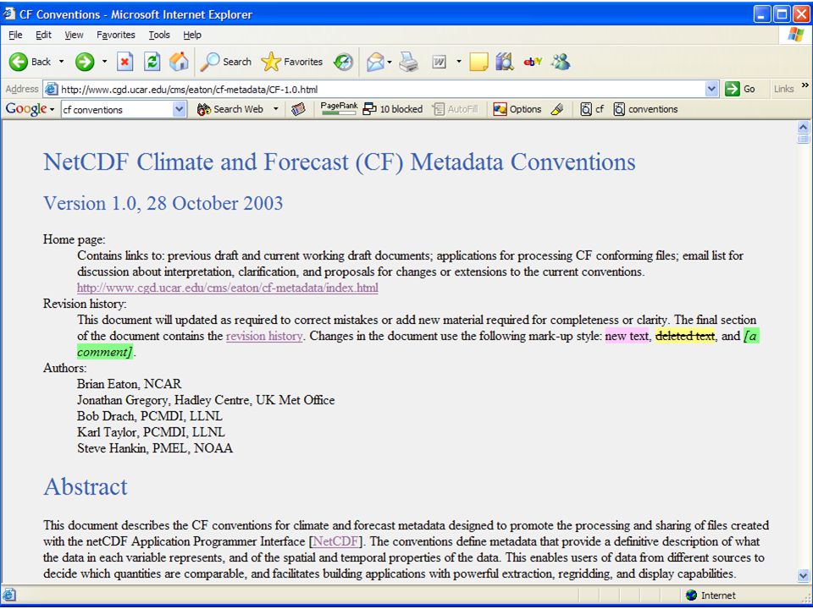Stop loading with the red X icon

(x=124, y=62)
